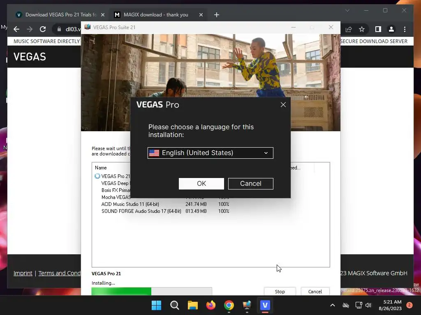Open notification badge showing 2
The width and height of the screenshot is (421, 315).
pos(409,305)
